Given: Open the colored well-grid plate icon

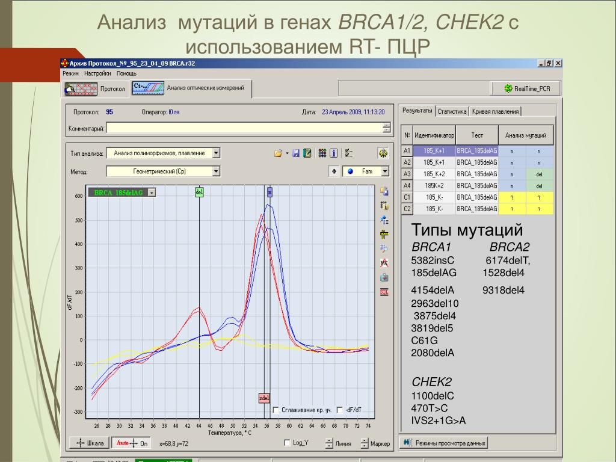Looking at the screenshot, I should (x=322, y=153).
